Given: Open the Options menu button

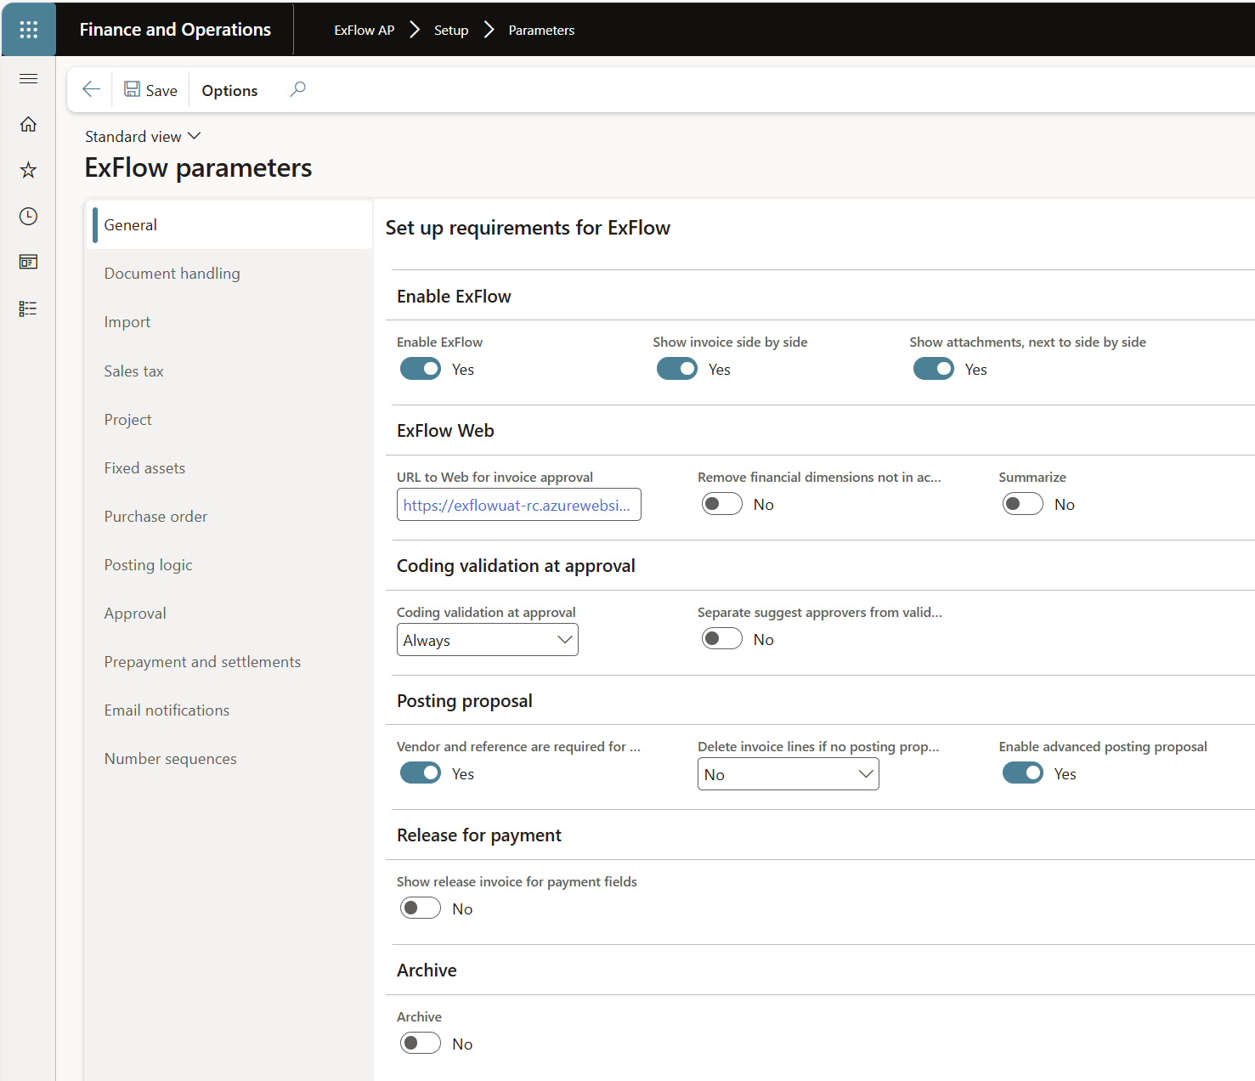Looking at the screenshot, I should click(x=229, y=90).
